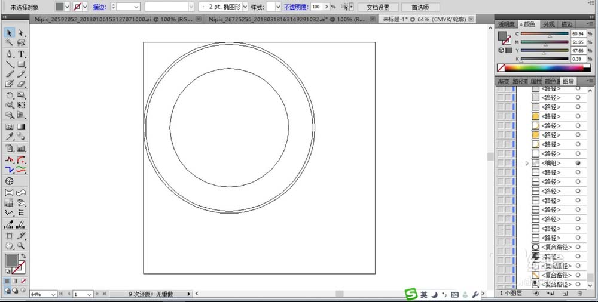Select the Direct Selection tool

(x=21, y=33)
